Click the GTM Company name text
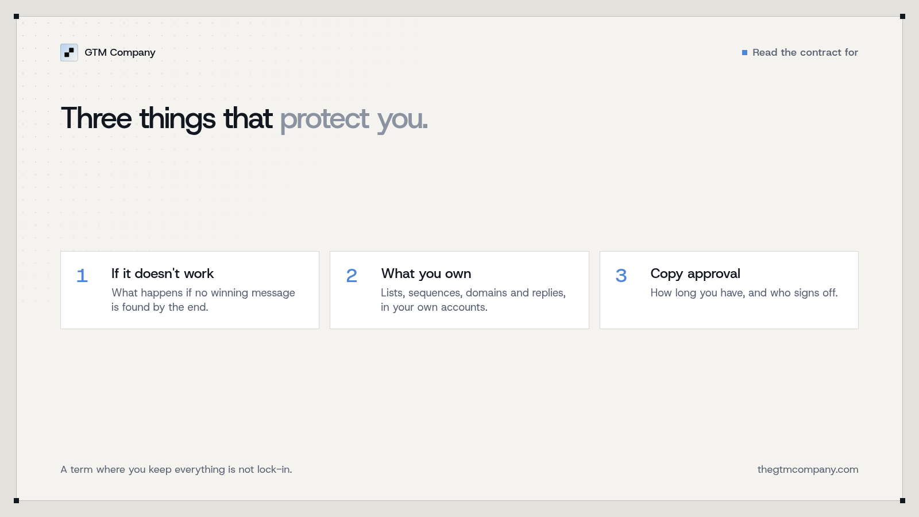 pyautogui.click(x=120, y=52)
